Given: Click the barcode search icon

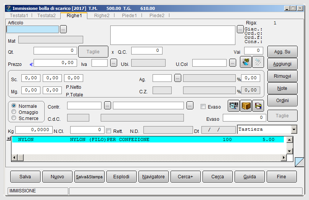Looking at the screenshot, I should coord(233,106).
